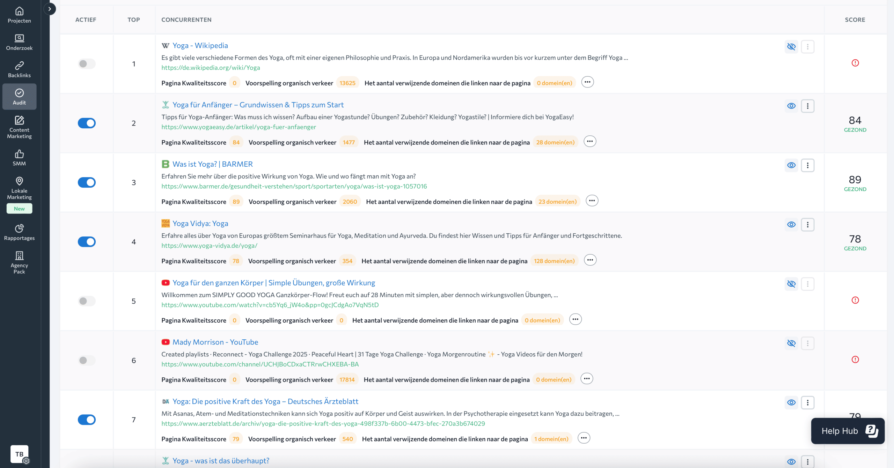Hide Was ist Yoga BARMER with eye icon

(791, 165)
